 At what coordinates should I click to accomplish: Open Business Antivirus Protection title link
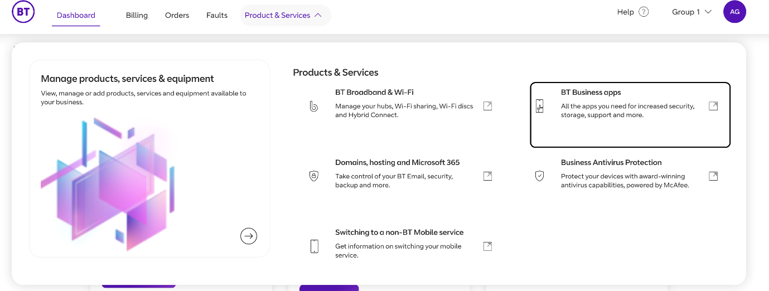tap(611, 163)
